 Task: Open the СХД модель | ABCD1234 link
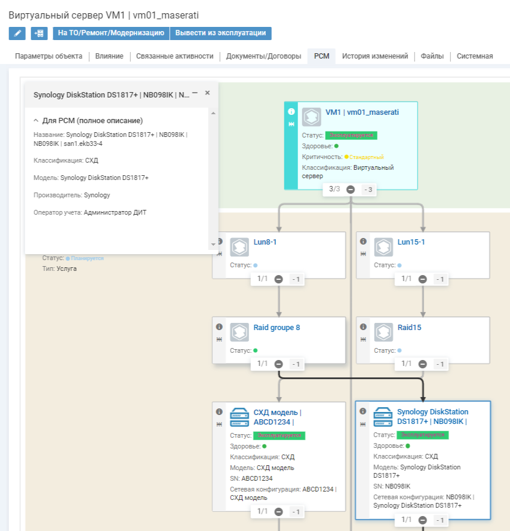(277, 417)
